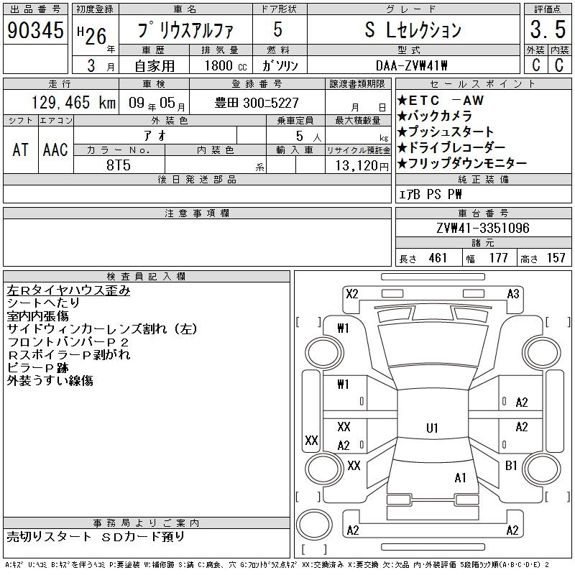The width and height of the screenshot is (575, 575).
Task: Select the registration year H26
Action: [92, 35]
